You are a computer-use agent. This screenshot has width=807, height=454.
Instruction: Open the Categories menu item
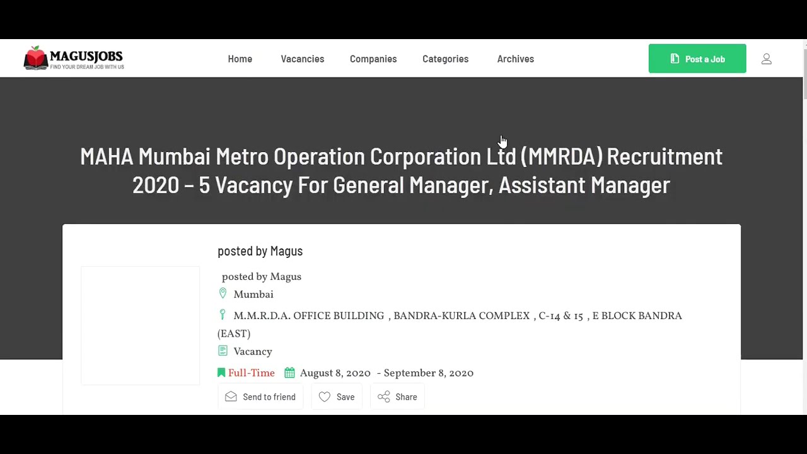coord(446,59)
